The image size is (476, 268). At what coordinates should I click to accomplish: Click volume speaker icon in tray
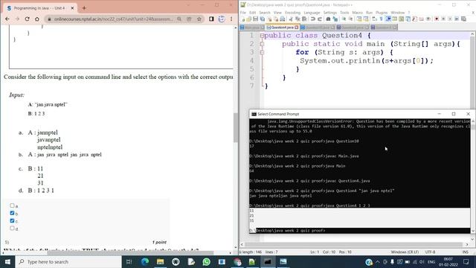[422, 261]
